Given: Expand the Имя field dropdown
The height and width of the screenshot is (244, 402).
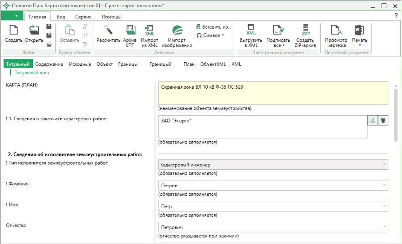Looking at the screenshot, I should [x=385, y=206].
